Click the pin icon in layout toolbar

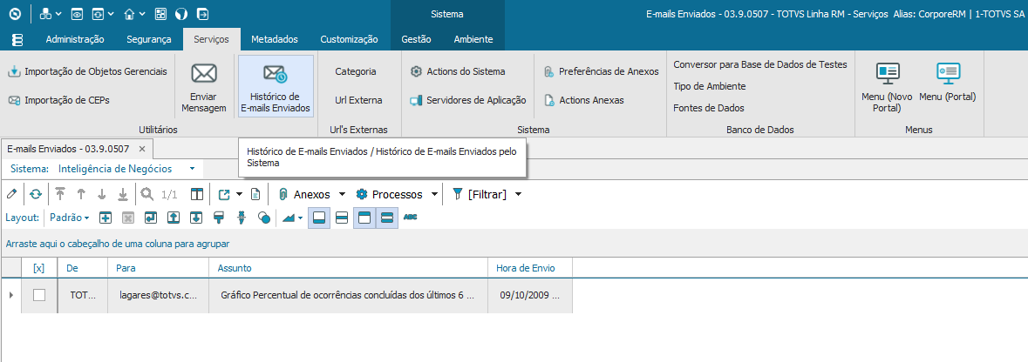(242, 218)
